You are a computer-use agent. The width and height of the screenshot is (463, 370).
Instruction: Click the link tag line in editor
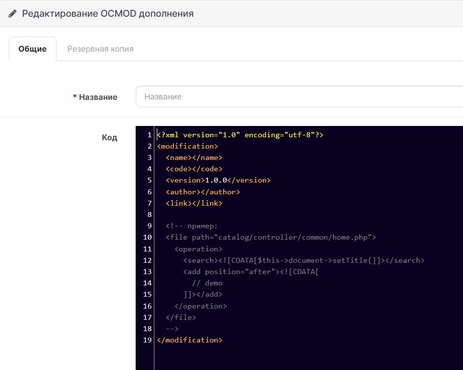194,203
